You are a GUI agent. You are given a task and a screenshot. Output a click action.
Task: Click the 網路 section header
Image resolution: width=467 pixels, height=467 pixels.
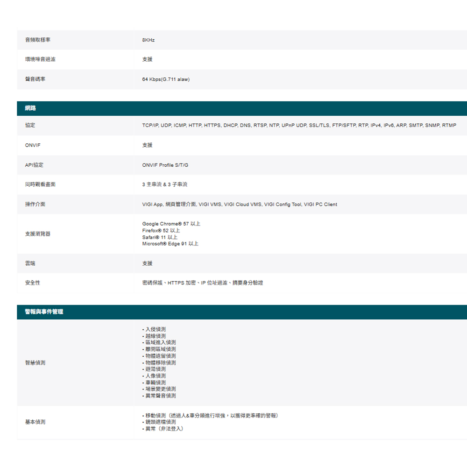(30, 108)
